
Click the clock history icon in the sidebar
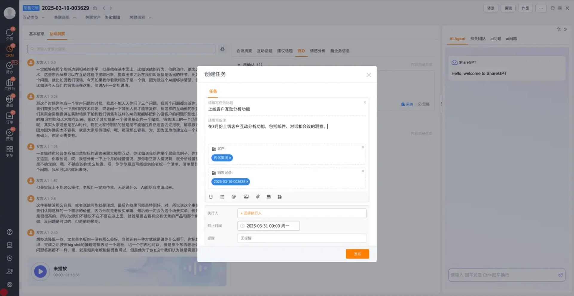coord(10,258)
